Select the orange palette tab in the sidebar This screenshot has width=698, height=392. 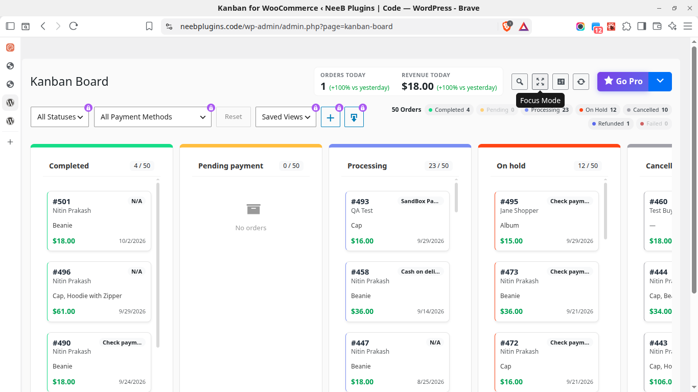10,47
